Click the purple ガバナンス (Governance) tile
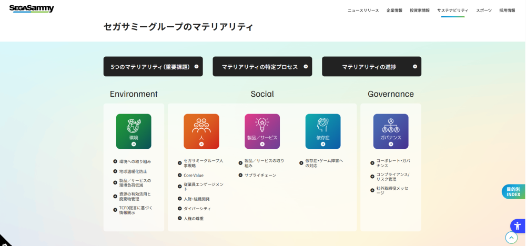The image size is (526, 246). coord(390,131)
